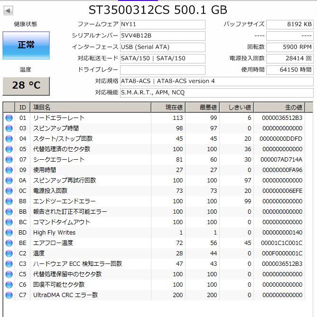The height and width of the screenshot is (317, 317).
Task: Select the リードエラーレート row name
Action: [59, 118]
